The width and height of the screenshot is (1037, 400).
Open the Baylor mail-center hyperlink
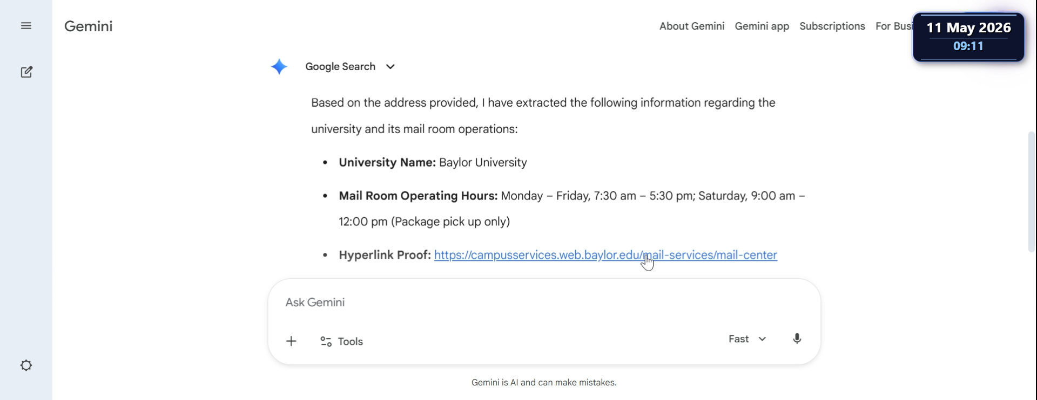[605, 255]
